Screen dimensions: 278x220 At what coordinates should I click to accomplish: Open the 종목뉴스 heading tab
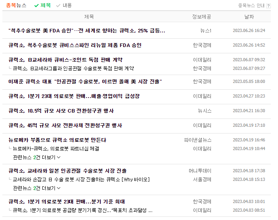(16, 5)
